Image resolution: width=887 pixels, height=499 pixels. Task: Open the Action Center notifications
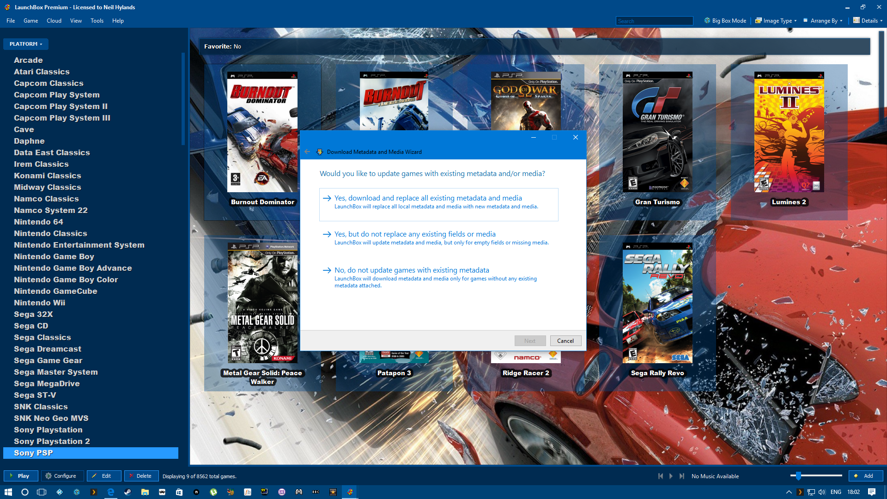pyautogui.click(x=872, y=492)
